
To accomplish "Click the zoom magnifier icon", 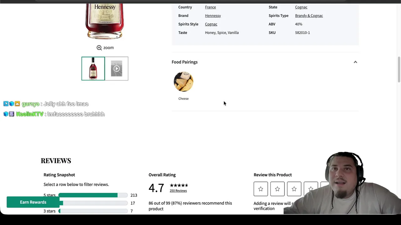I will (x=99, y=47).
